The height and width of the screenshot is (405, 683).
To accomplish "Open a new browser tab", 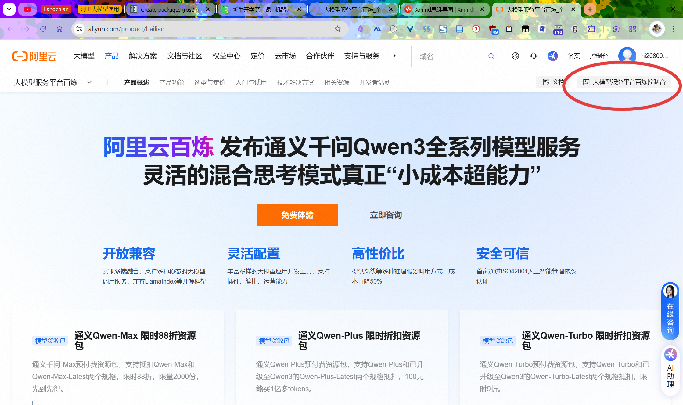I will click(x=590, y=9).
